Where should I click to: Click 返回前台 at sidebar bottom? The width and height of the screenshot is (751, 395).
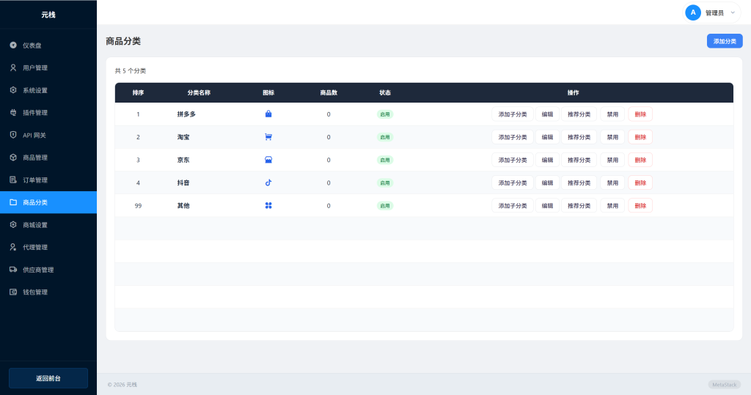tap(48, 378)
